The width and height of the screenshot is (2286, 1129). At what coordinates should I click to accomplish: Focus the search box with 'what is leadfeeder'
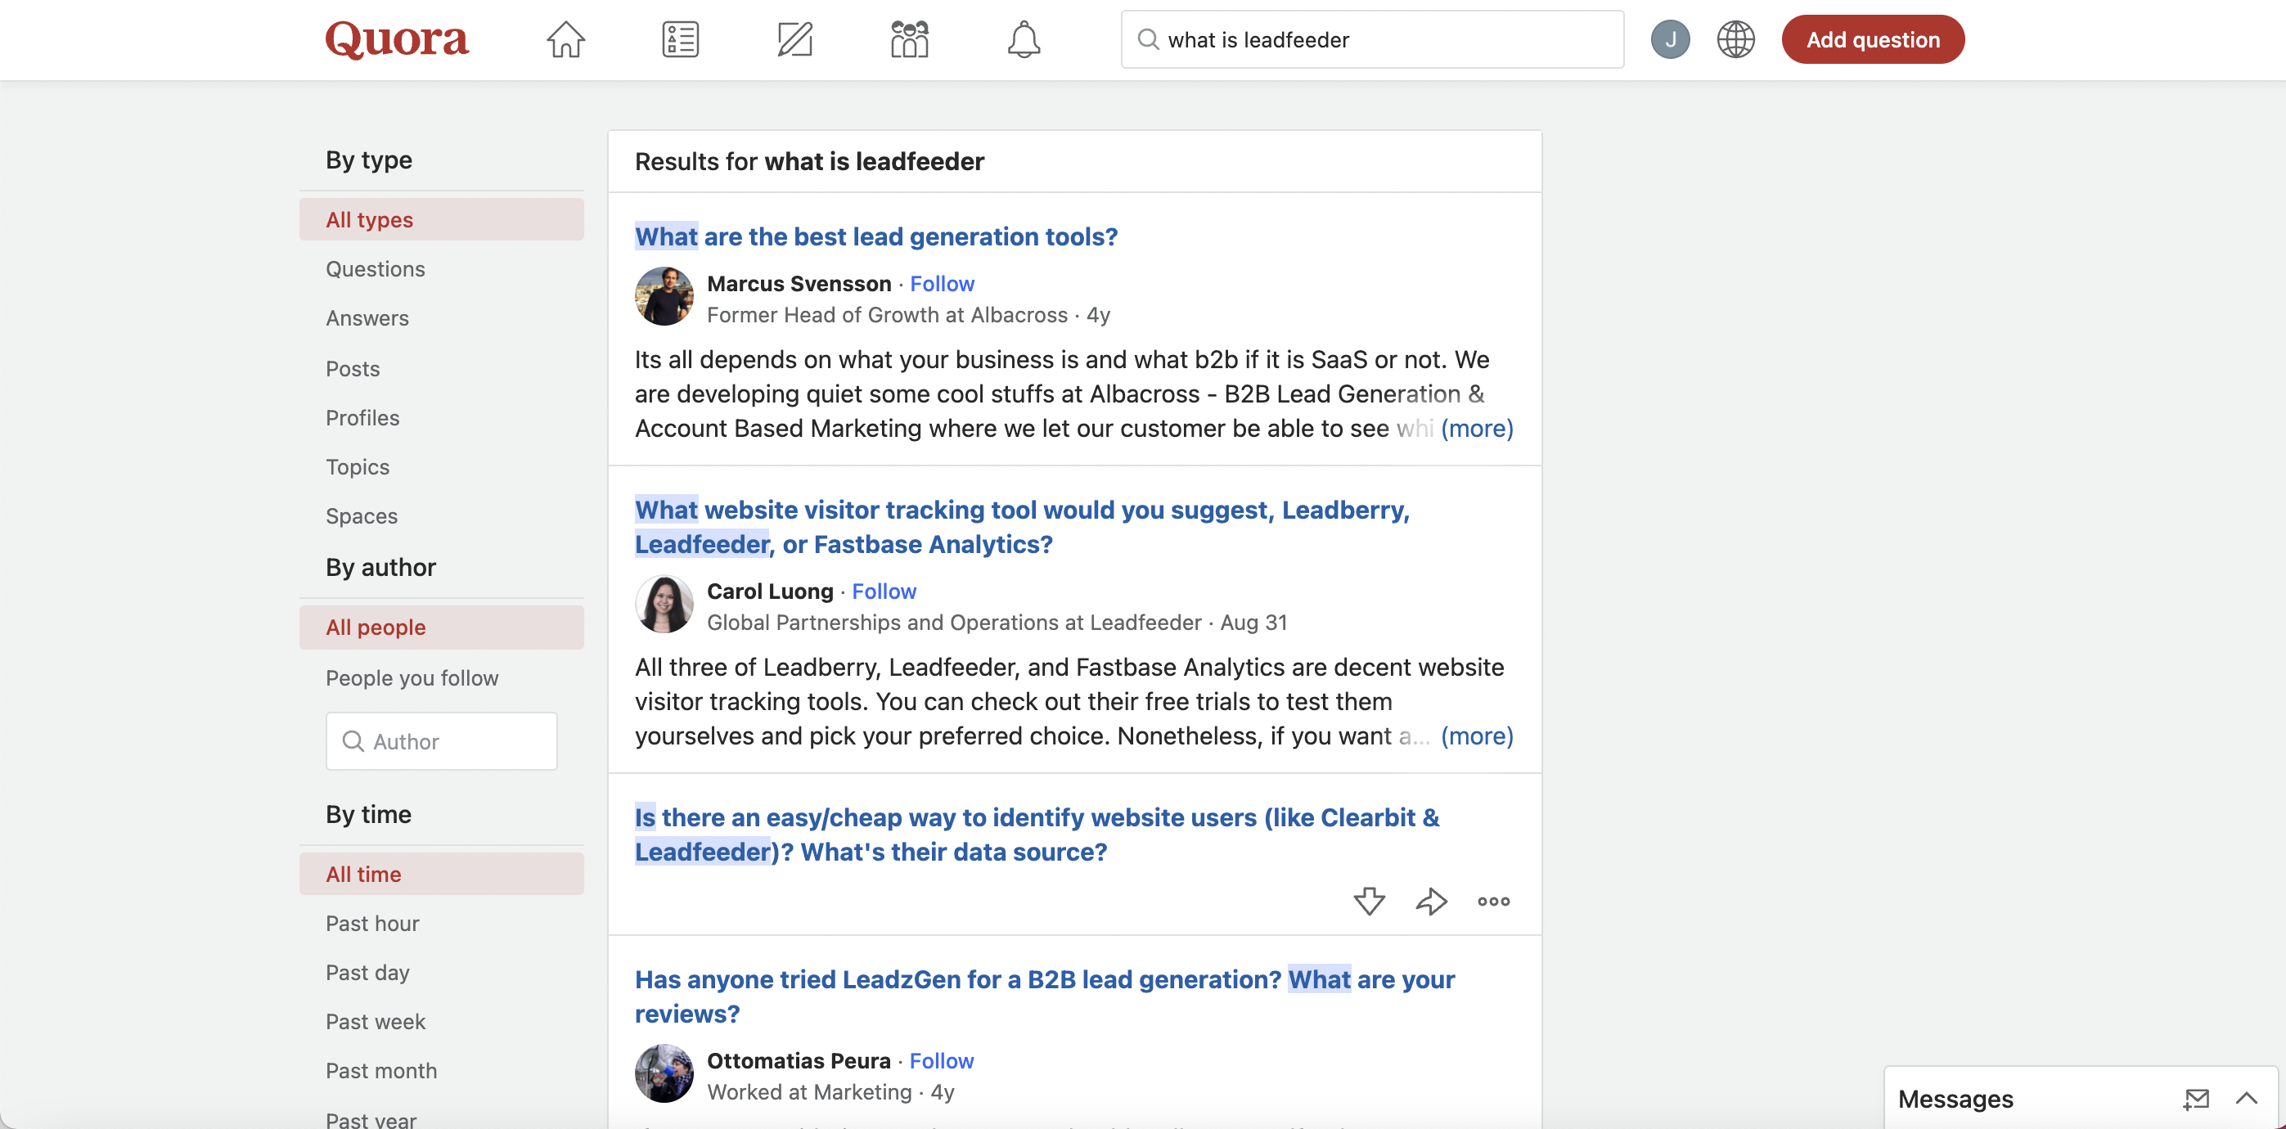tap(1372, 39)
